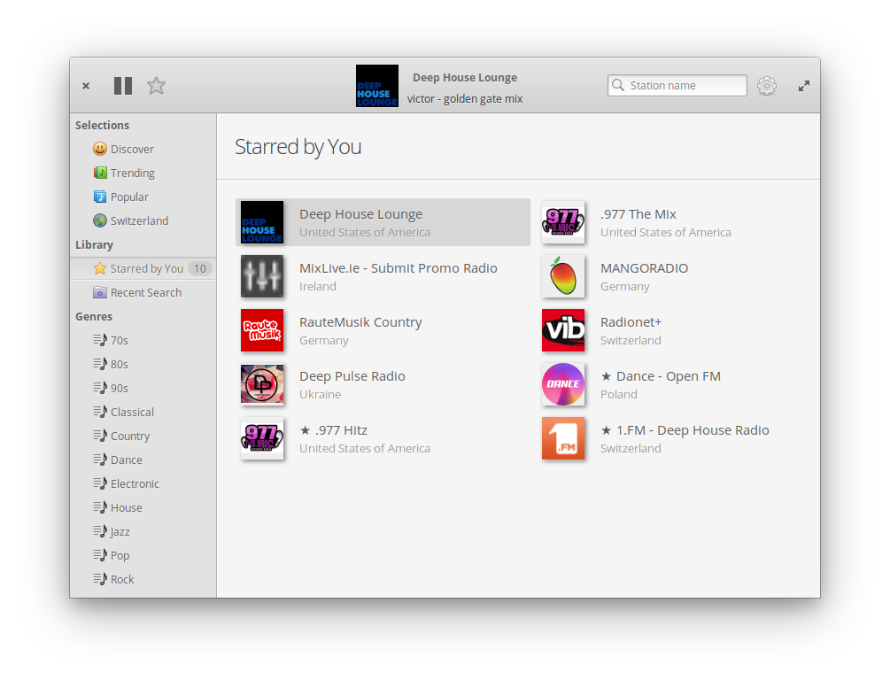Viewport: 890px width, 680px height.
Task: Click 'victor - golden gate mix' track text
Action: [465, 99]
